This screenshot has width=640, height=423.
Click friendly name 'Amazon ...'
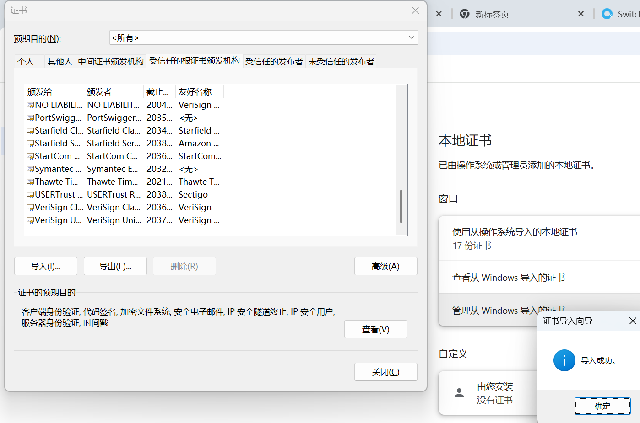[x=199, y=144]
